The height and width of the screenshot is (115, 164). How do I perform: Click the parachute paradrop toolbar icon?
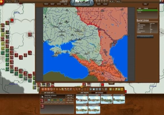(79, 89)
